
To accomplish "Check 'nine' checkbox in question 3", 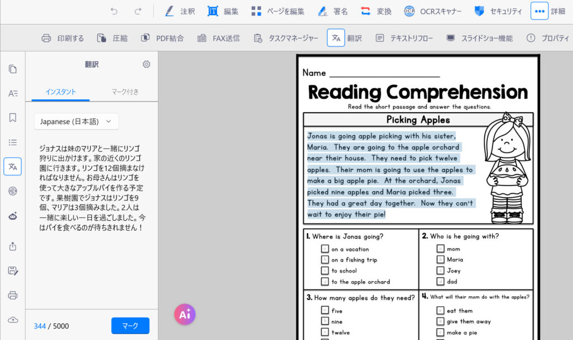I will click(x=325, y=321).
